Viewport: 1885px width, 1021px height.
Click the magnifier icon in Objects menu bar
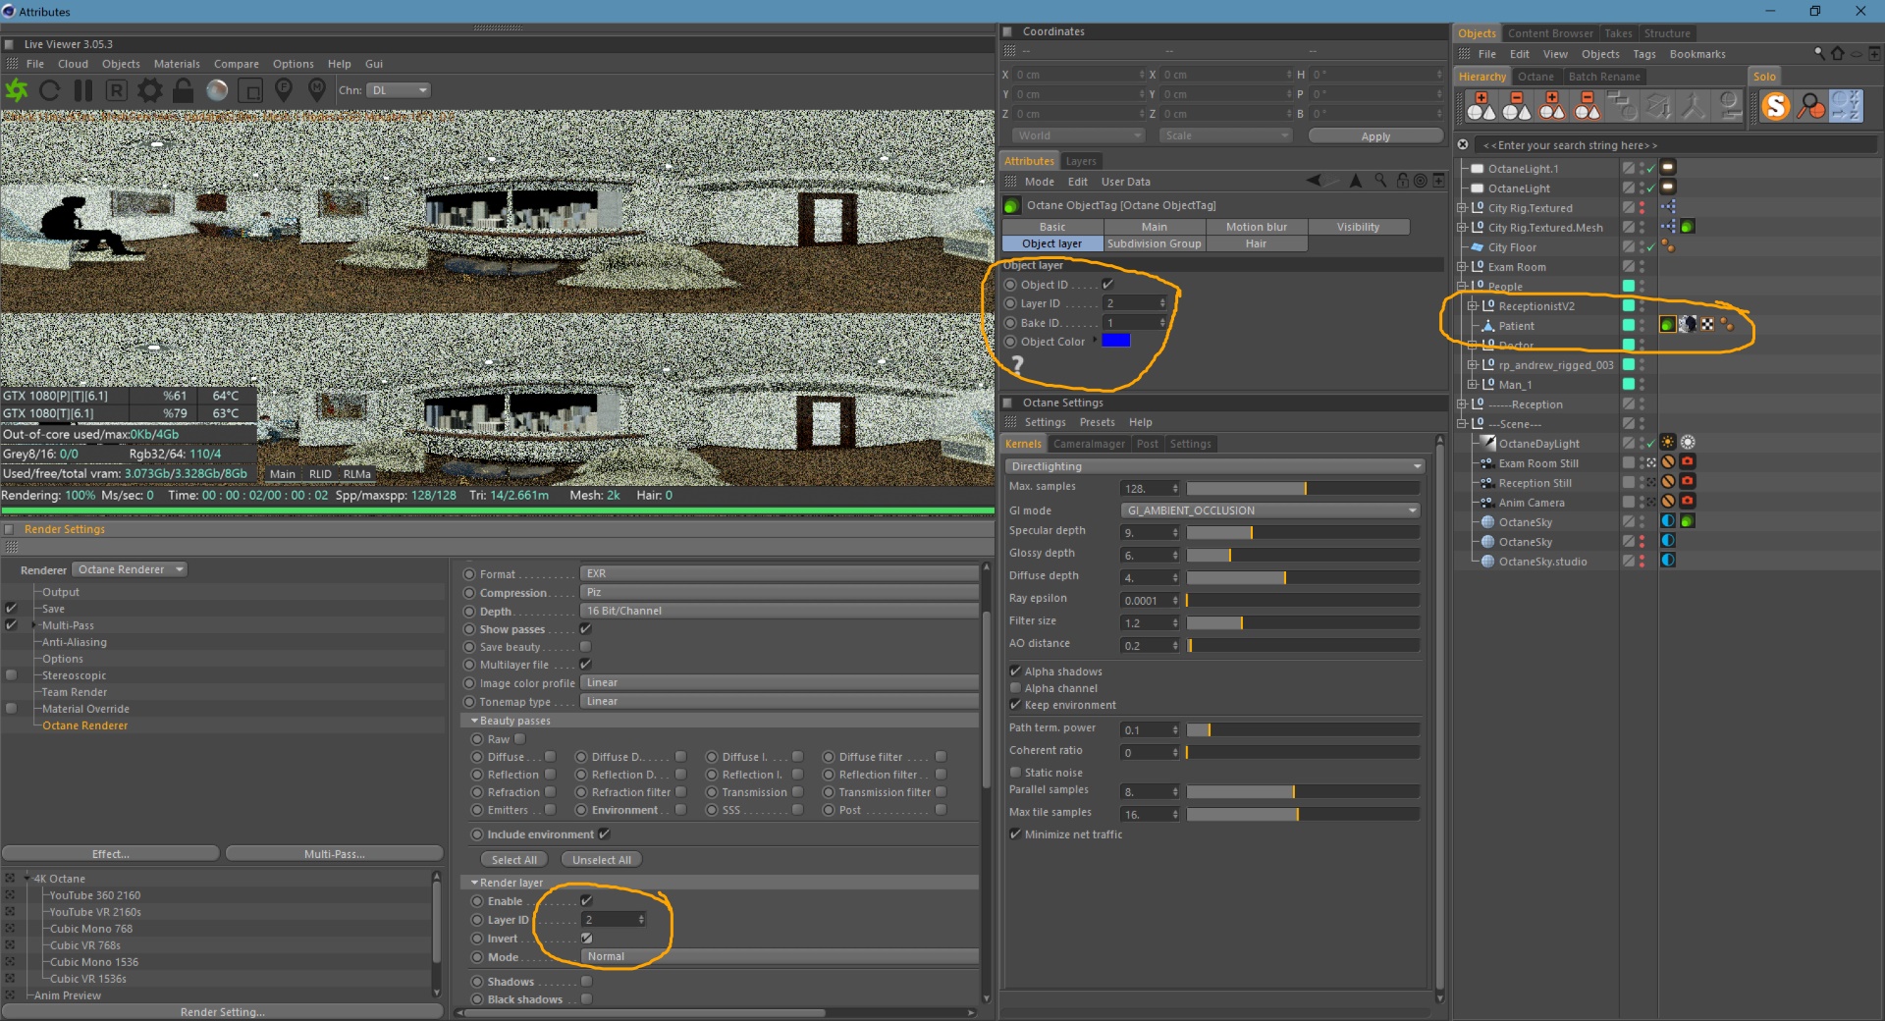point(1818,53)
